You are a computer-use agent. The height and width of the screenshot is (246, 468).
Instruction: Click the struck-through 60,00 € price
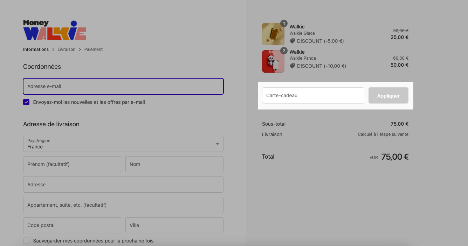tap(401, 58)
